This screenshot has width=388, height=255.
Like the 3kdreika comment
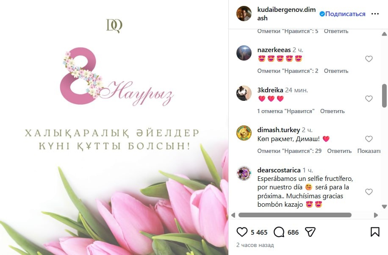click(x=369, y=99)
